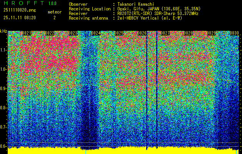This screenshot has width=242, height=154.
Task: Click the meteor count 2
Action: (x=55, y=18)
